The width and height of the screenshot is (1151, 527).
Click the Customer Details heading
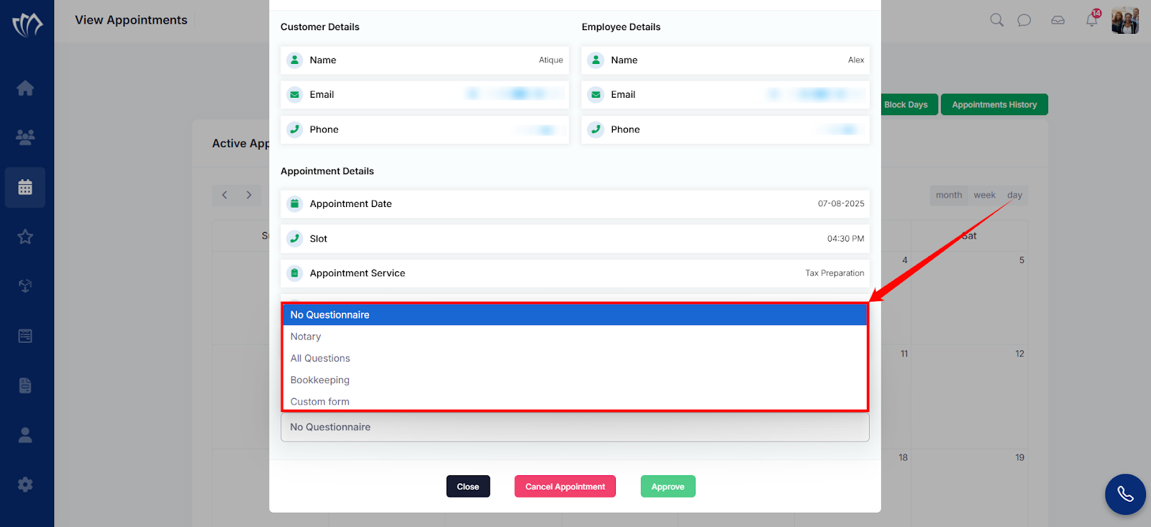pyautogui.click(x=320, y=27)
